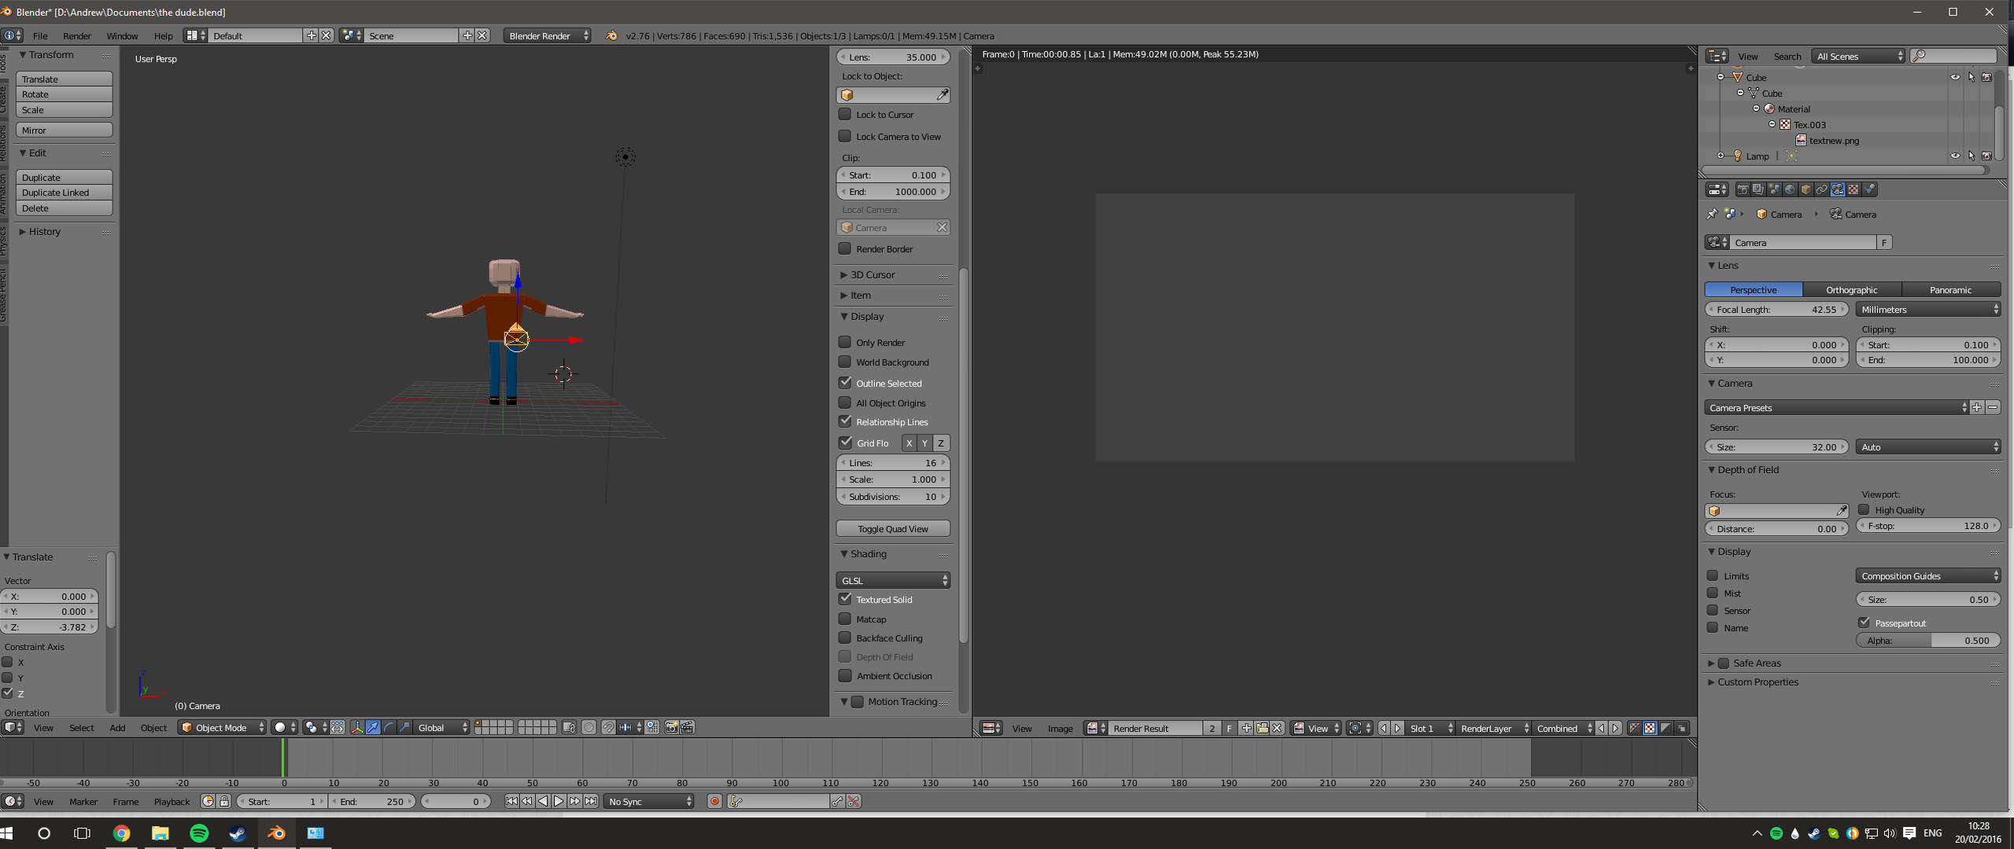This screenshot has width=2014, height=849.
Task: Click the outliner filter search magnifier field
Action: pos(1953,56)
